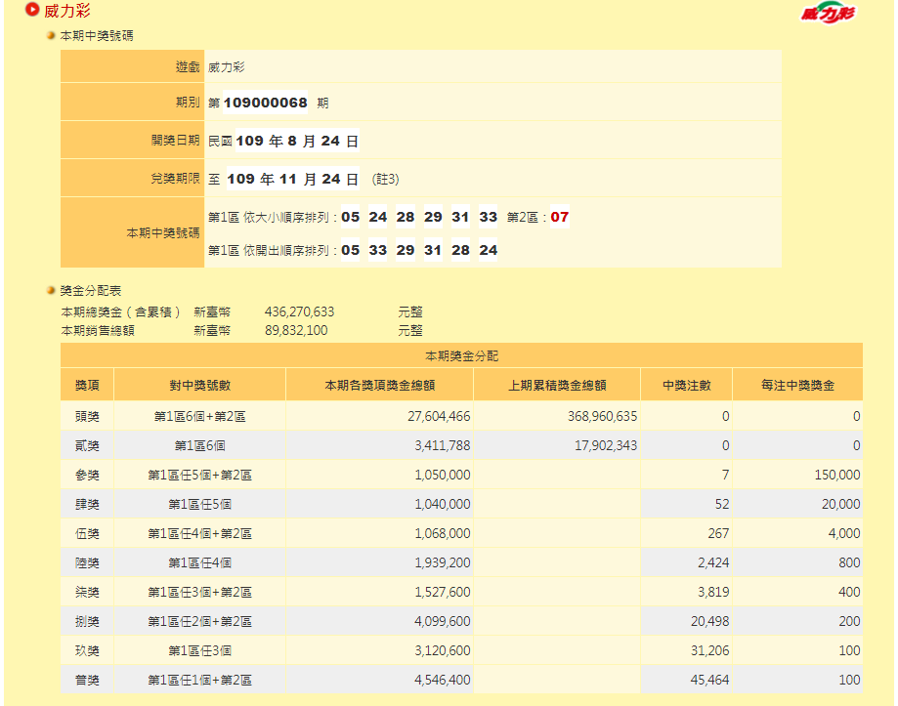Click the 遊戲 row label
Screen dimensions: 898x706
[x=188, y=67]
